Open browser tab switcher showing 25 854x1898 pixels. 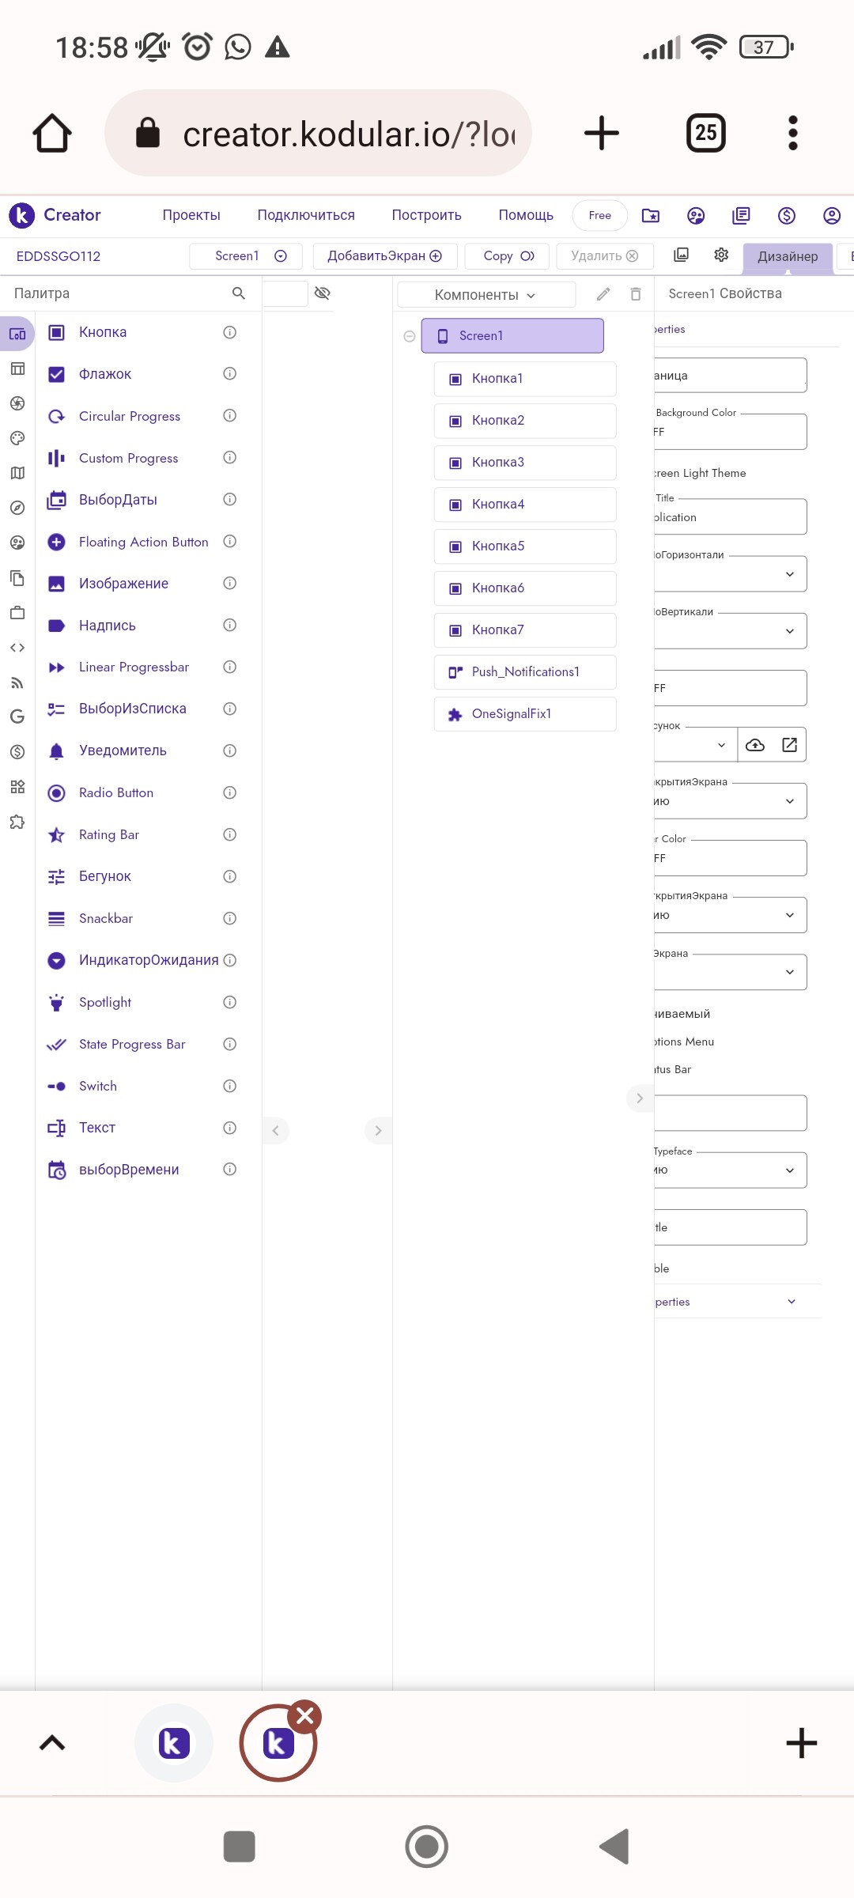pos(705,133)
